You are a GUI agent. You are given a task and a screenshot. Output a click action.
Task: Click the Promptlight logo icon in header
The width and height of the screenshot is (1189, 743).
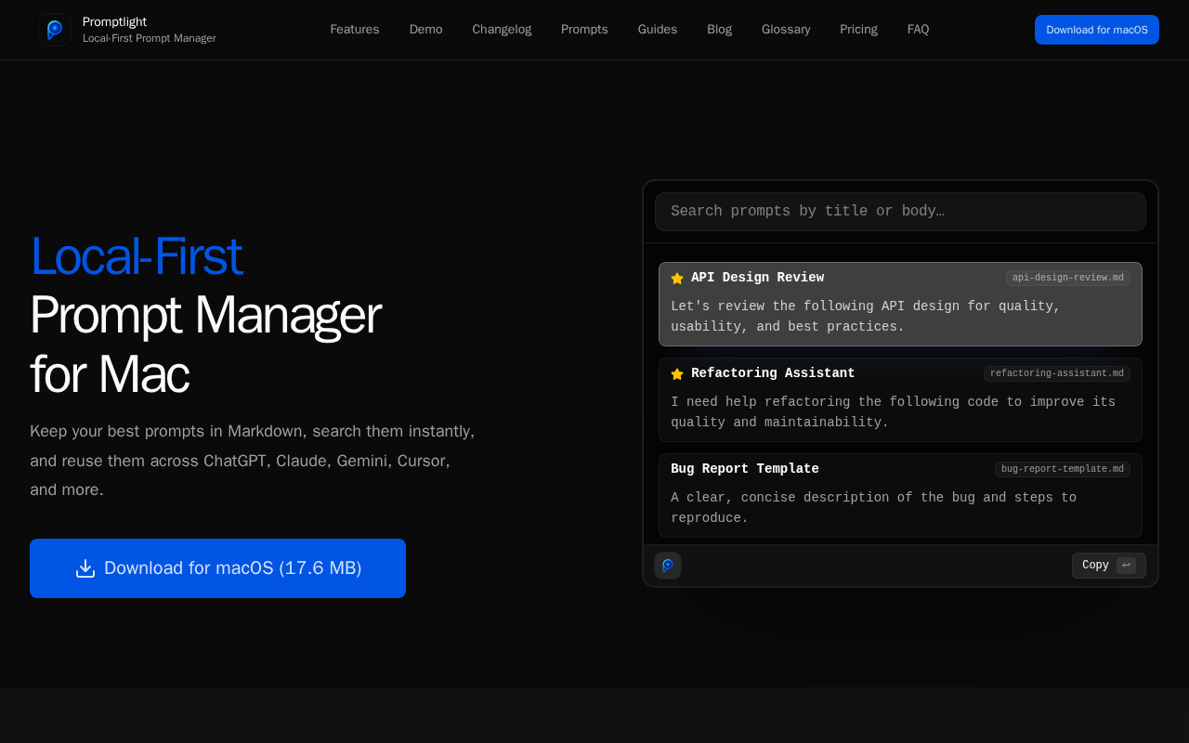click(55, 30)
